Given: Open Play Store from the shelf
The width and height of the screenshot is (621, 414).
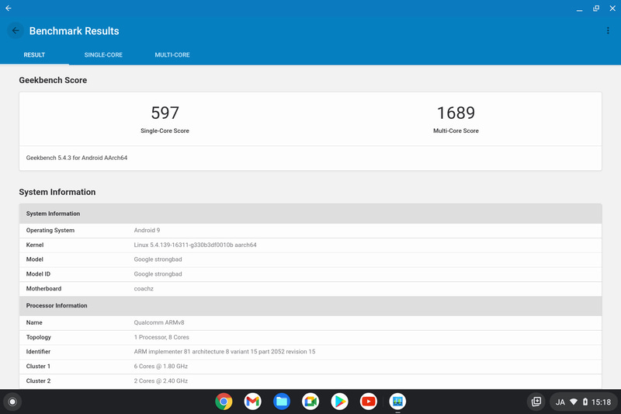Looking at the screenshot, I should click(x=339, y=402).
